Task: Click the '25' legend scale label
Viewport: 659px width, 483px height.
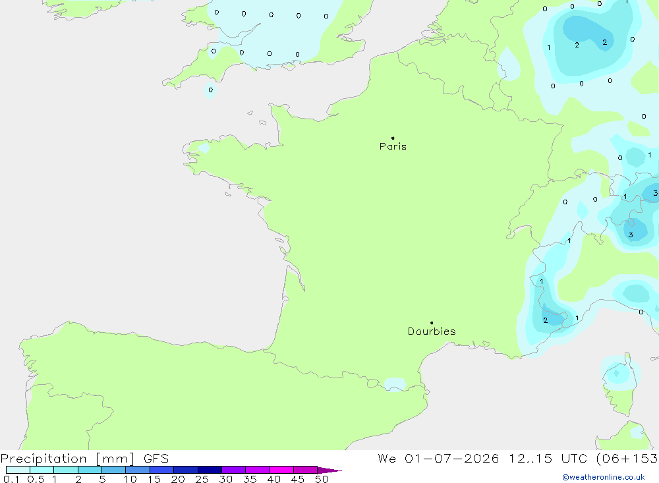Action: 202,479
